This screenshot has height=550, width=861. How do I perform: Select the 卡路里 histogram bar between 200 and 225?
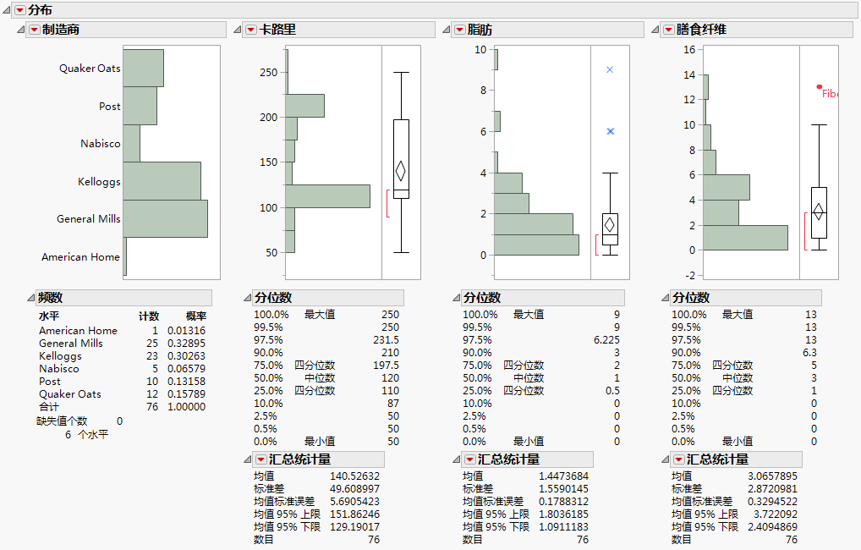304,106
